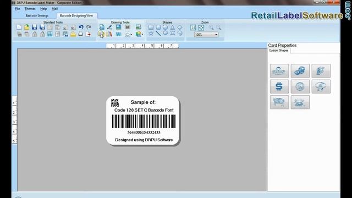Select the Barcode tool in Drawing Tools
The image size is (352, 198).
[x=128, y=27]
